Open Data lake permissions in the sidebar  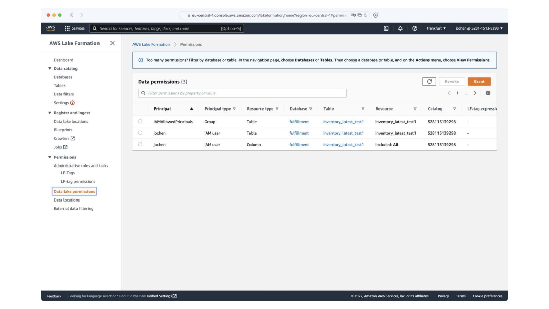click(x=74, y=191)
